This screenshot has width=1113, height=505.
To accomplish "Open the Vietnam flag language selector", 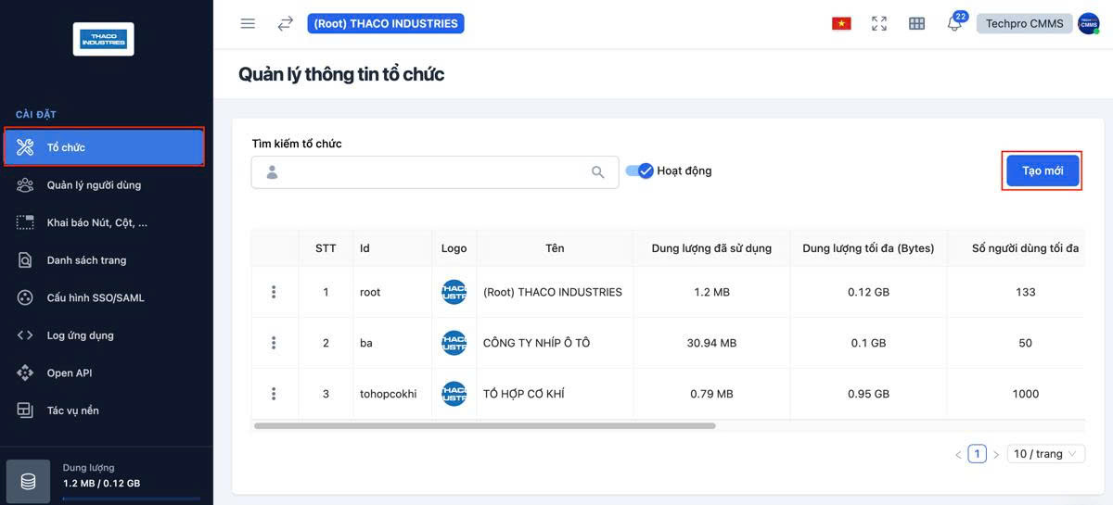I will tap(841, 24).
